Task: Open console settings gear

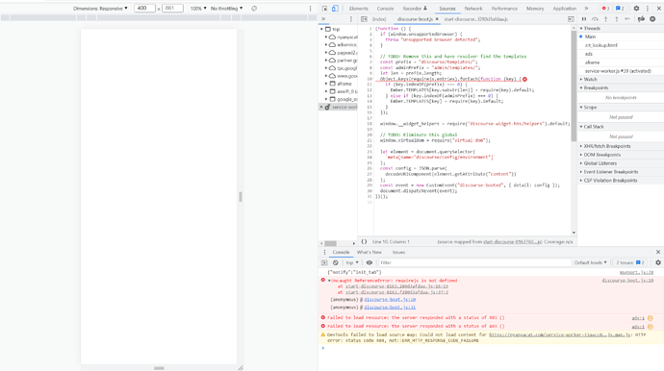Action: click(658, 262)
